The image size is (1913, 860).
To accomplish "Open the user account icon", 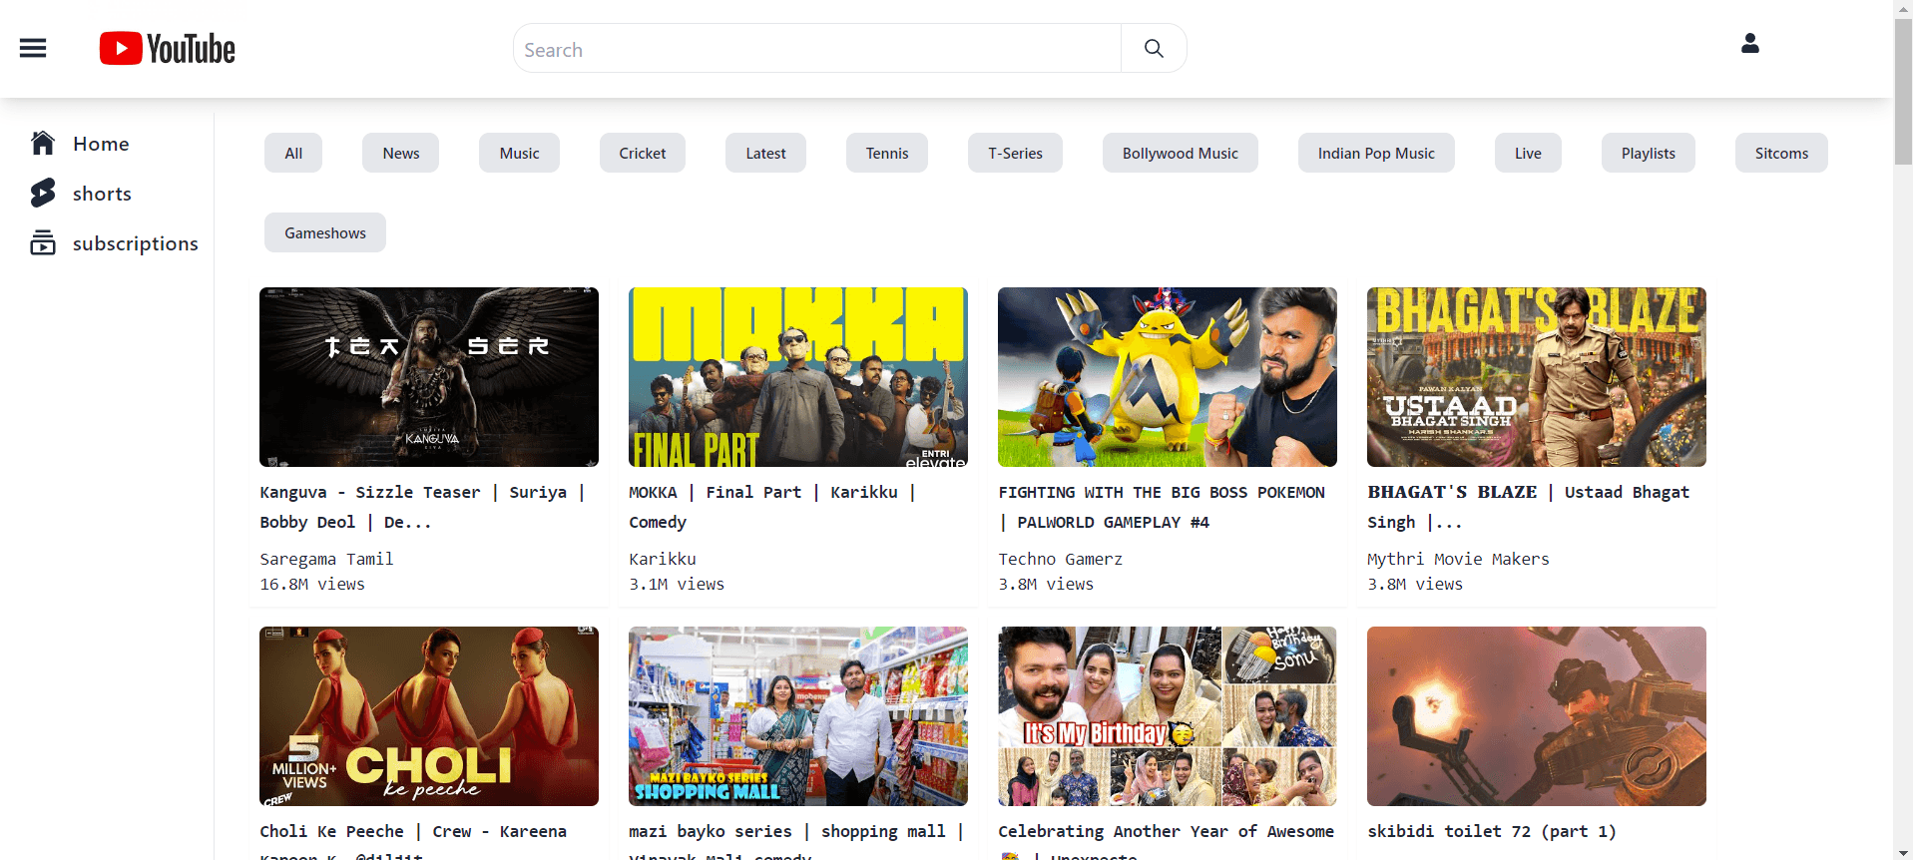I will 1749,44.
